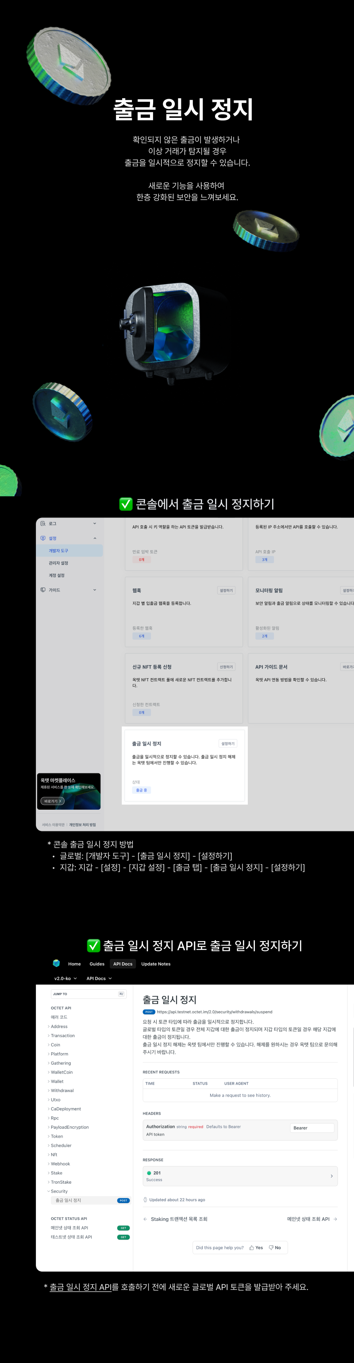This screenshot has width=354, height=1363.
Task: Open the v2.0-ko version dropdown
Action: click(x=65, y=978)
